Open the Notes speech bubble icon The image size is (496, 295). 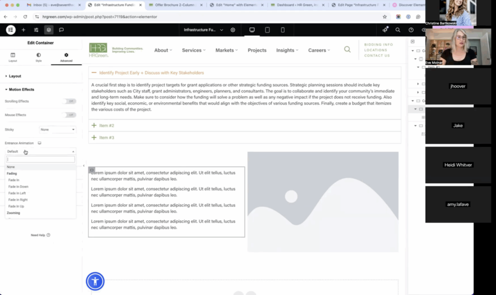click(x=62, y=29)
